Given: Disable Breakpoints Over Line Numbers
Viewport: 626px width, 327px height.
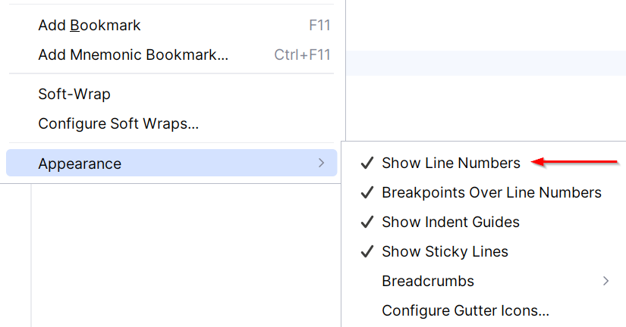Looking at the screenshot, I should 491,193.
